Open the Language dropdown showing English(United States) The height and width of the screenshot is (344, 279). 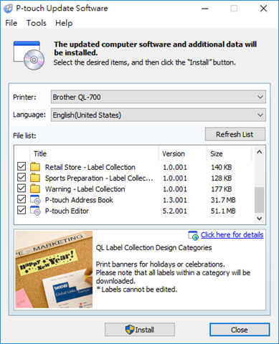[x=159, y=115]
